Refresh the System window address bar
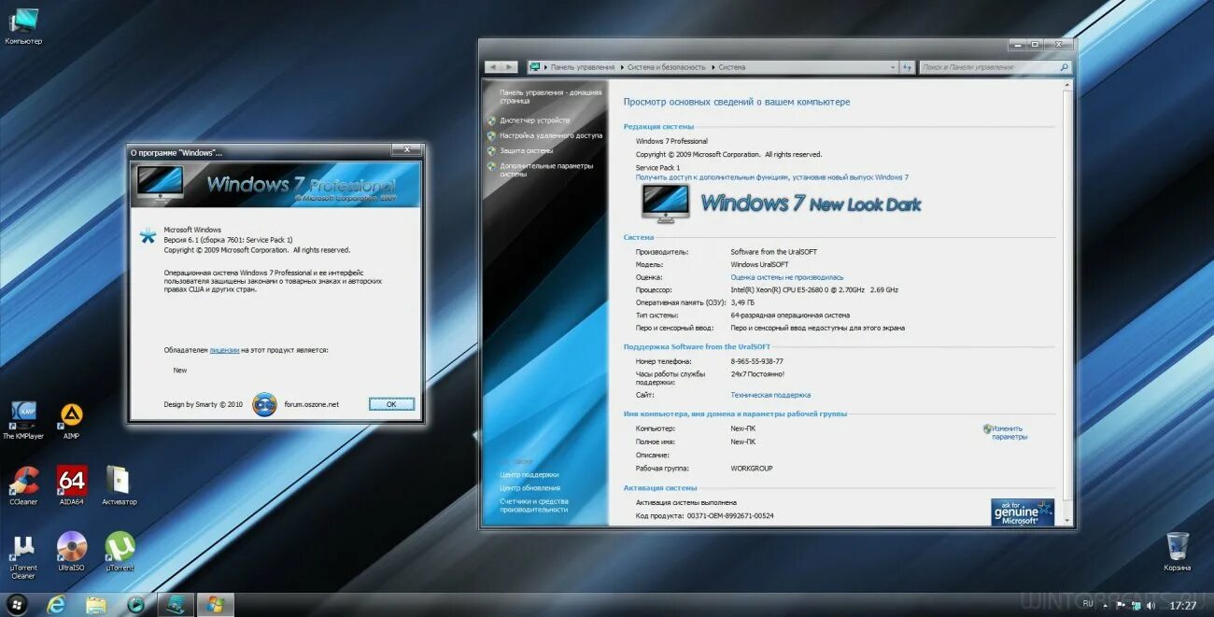The width and height of the screenshot is (1214, 617). click(x=906, y=67)
